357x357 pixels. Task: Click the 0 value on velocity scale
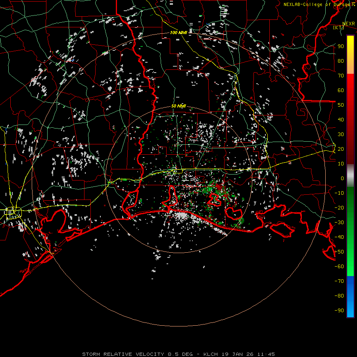(342, 178)
